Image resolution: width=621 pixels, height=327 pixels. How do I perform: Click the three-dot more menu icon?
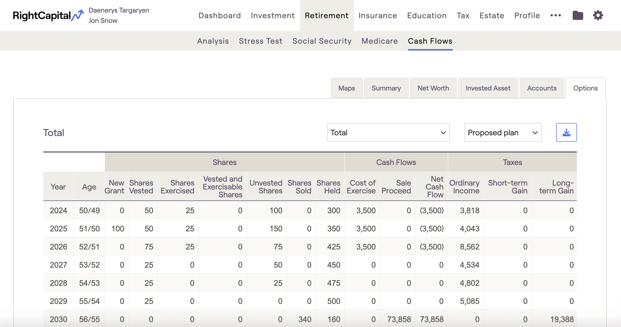(x=555, y=16)
